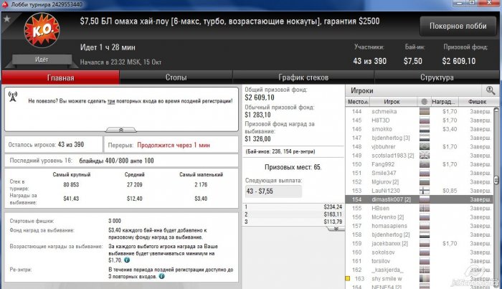Click window title bar app icon
Screen dimensions: 502x289
pyautogui.click(x=4, y=4)
